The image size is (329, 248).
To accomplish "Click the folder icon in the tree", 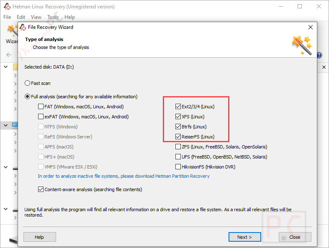I will pos(15,67).
